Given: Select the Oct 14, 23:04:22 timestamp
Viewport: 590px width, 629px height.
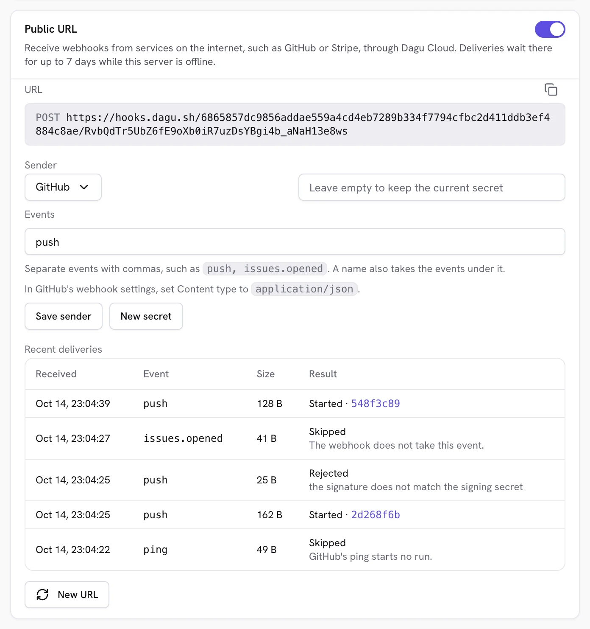Looking at the screenshot, I should [73, 550].
